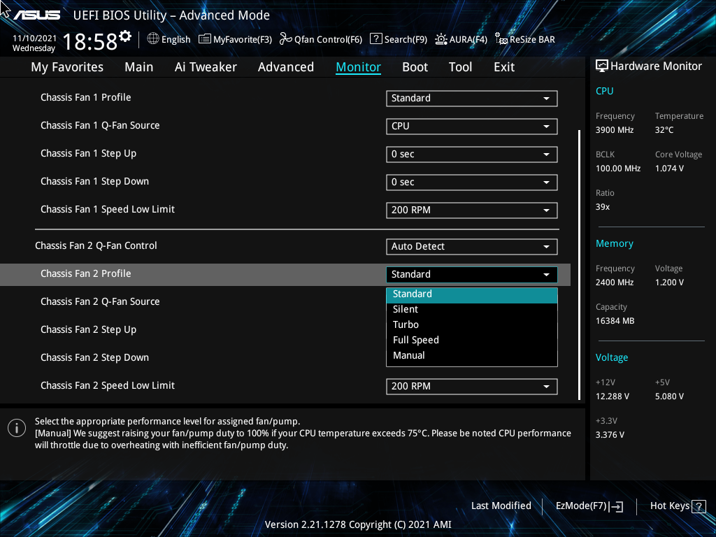The height and width of the screenshot is (537, 716).
Task: Open Chassis Fan 1 Step Down dropdown
Action: point(472,182)
